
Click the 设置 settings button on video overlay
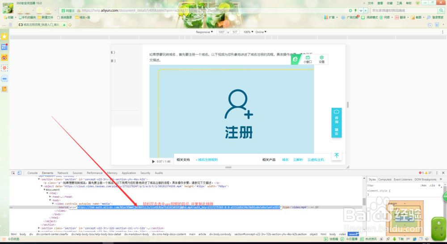[x=321, y=59]
